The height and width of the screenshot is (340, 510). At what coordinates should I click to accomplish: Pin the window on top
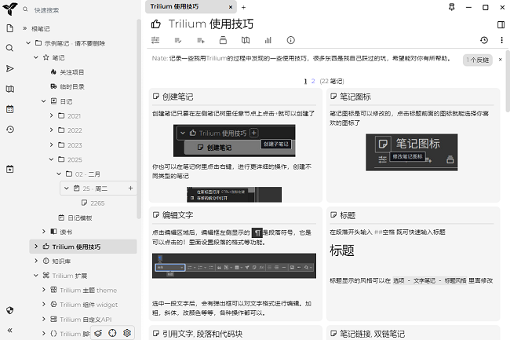coord(451,6)
